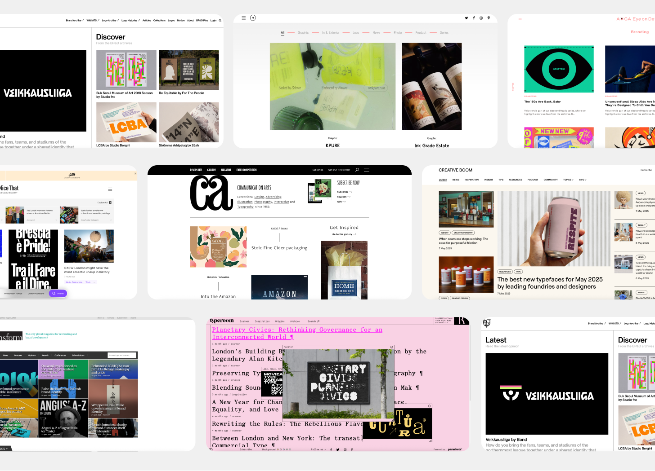655x471 pixels.
Task: Open the Communication Arts hamburger menu
Action: click(367, 170)
